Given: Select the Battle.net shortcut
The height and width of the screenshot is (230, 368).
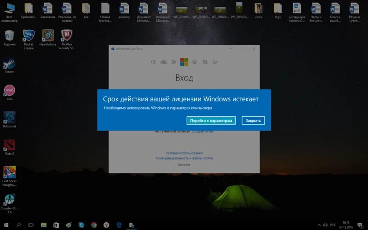Looking at the screenshot, I should click(9, 120).
